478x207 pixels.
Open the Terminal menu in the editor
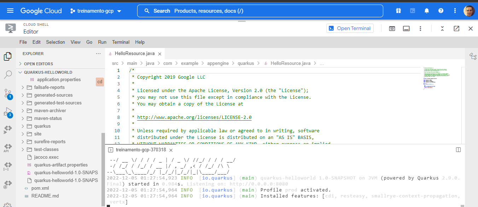coord(121,42)
